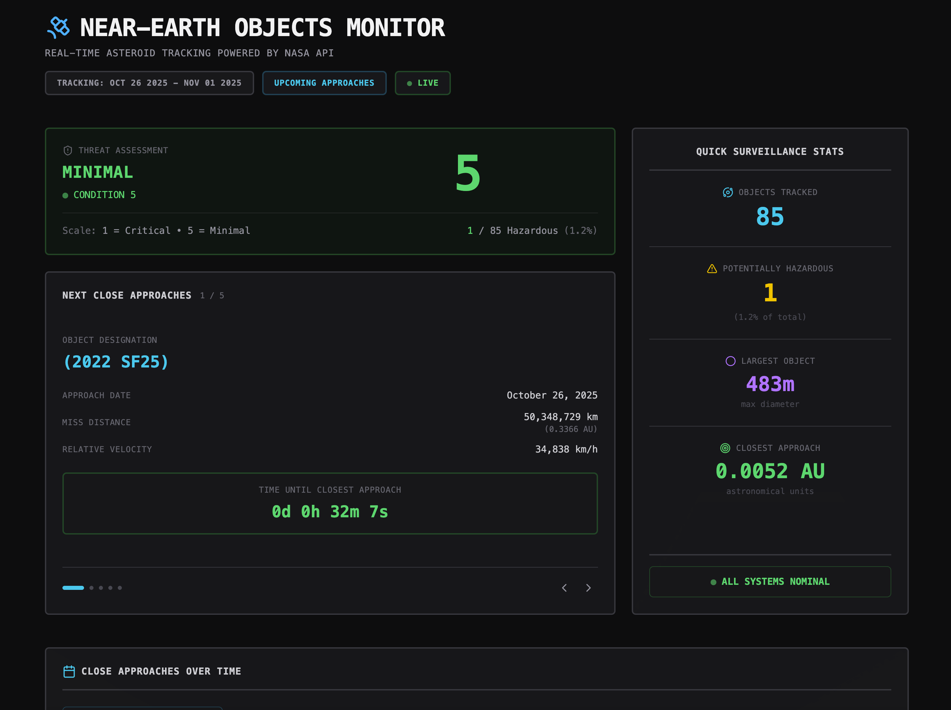Click the 1 / 5 page counter text

tap(212, 296)
